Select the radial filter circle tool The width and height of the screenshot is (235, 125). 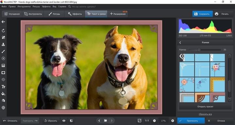click(3, 58)
